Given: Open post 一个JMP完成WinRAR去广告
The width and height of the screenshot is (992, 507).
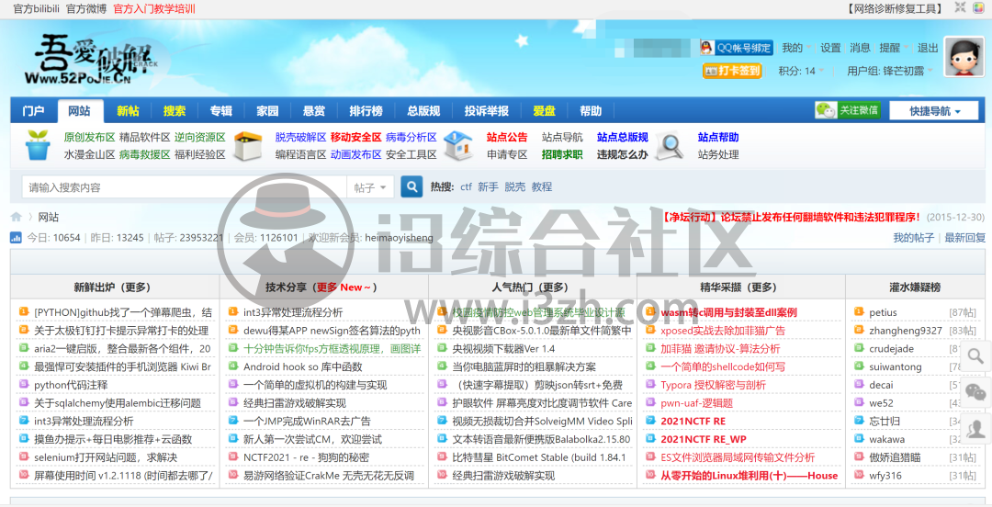Looking at the screenshot, I should click(x=307, y=421).
